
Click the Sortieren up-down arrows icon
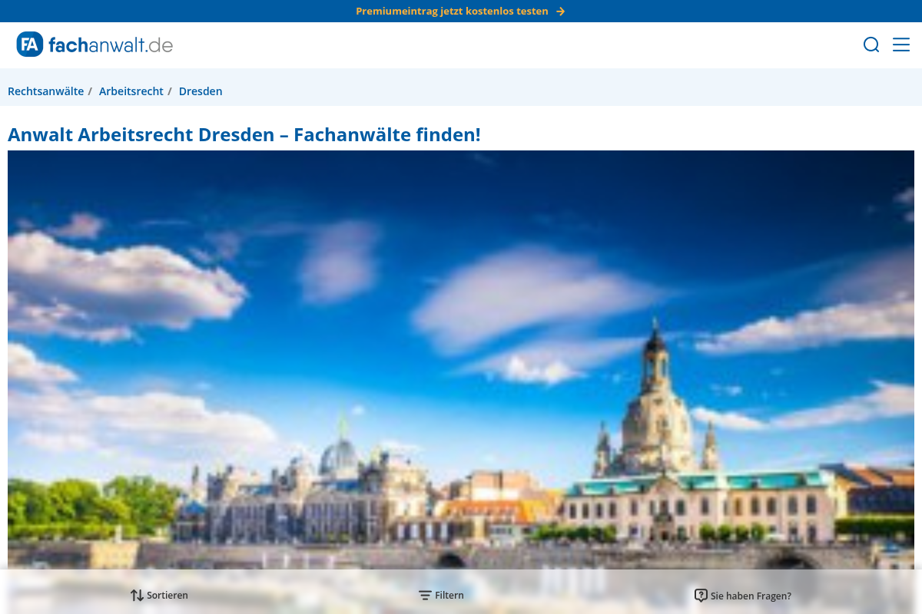tap(137, 596)
